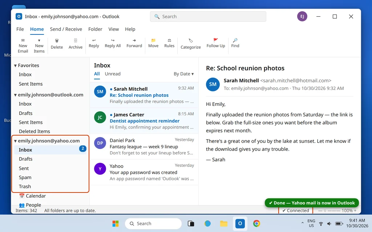Collapse the Favorites group
The height and width of the screenshot is (232, 372).
point(15,66)
